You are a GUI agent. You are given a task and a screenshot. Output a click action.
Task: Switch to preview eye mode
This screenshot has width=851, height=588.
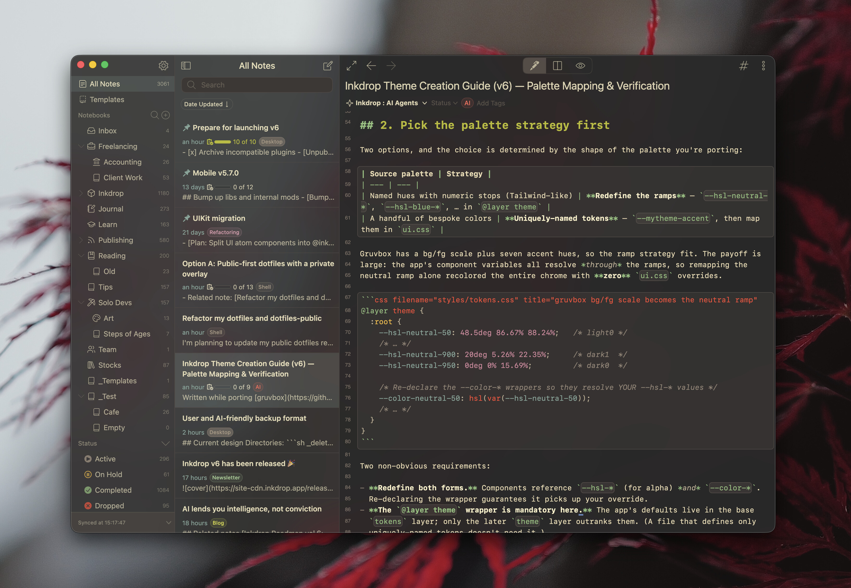(x=580, y=66)
